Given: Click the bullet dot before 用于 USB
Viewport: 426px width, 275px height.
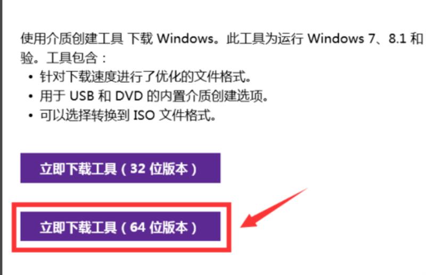Looking at the screenshot, I should tap(31, 97).
